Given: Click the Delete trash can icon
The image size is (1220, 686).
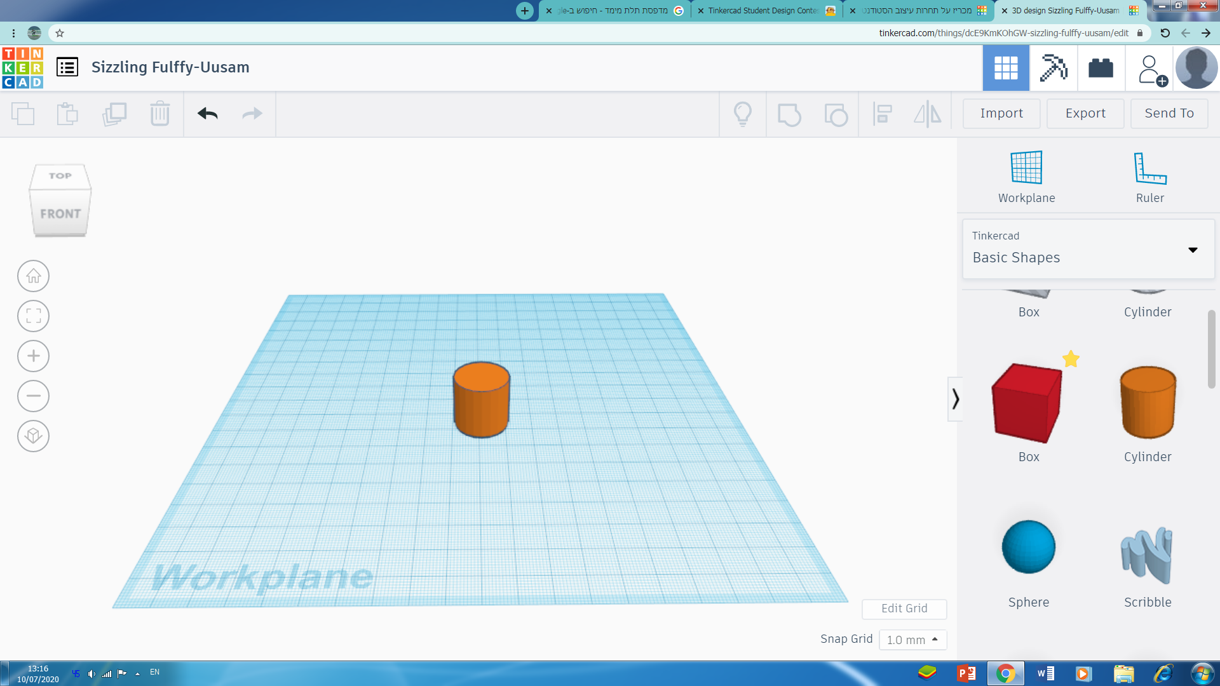Looking at the screenshot, I should (x=159, y=114).
